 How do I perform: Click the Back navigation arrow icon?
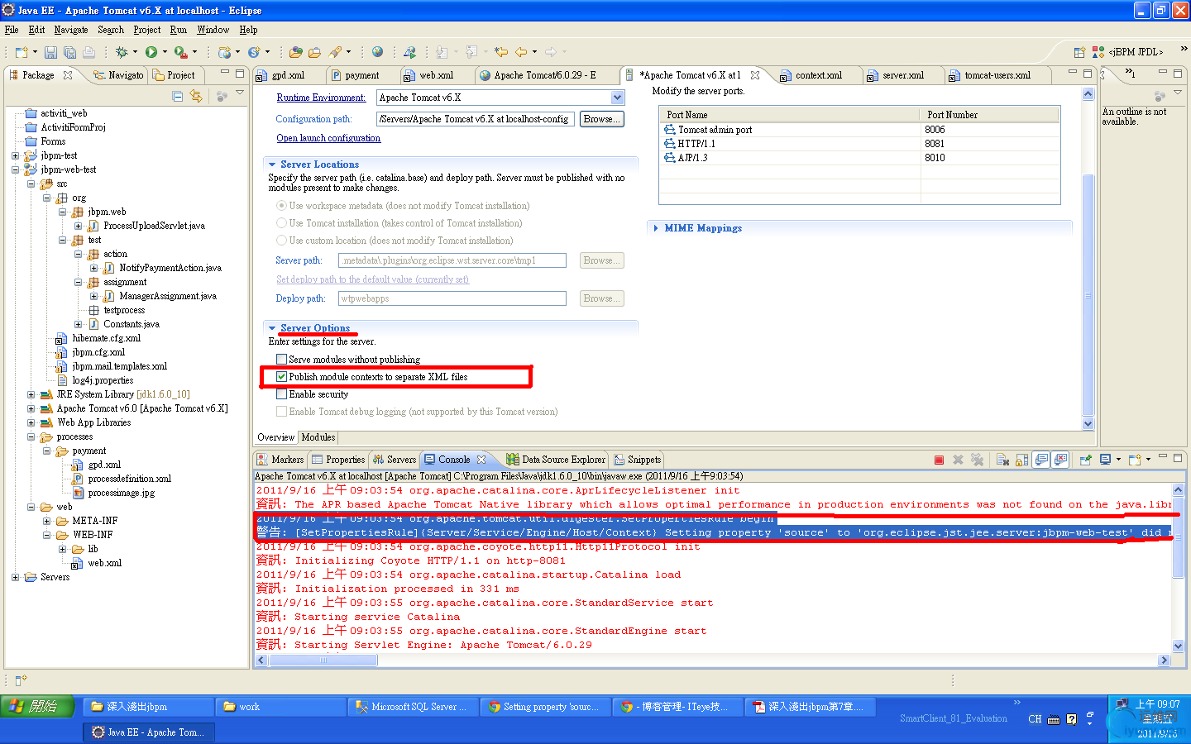(x=521, y=52)
